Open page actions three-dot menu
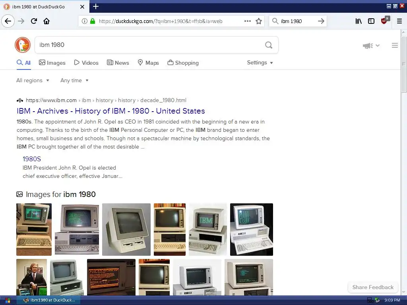Image resolution: width=407 pixels, height=305 pixels. click(248, 21)
